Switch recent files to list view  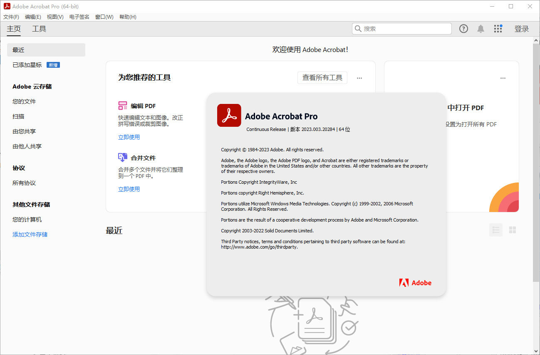coord(496,230)
